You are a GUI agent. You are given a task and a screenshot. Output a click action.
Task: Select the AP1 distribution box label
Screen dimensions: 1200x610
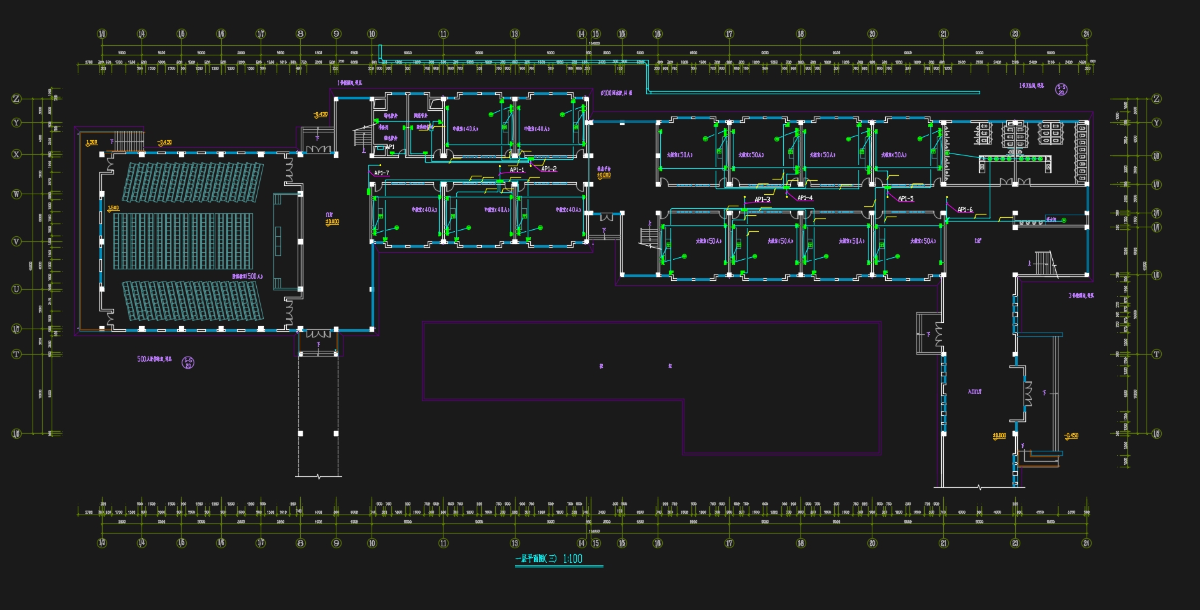coord(390,147)
